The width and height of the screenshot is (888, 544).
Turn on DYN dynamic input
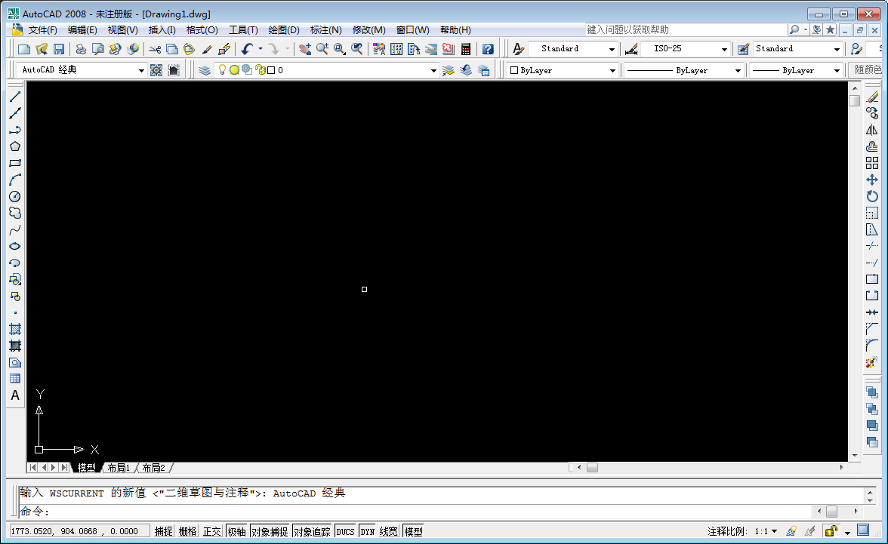coord(367,530)
